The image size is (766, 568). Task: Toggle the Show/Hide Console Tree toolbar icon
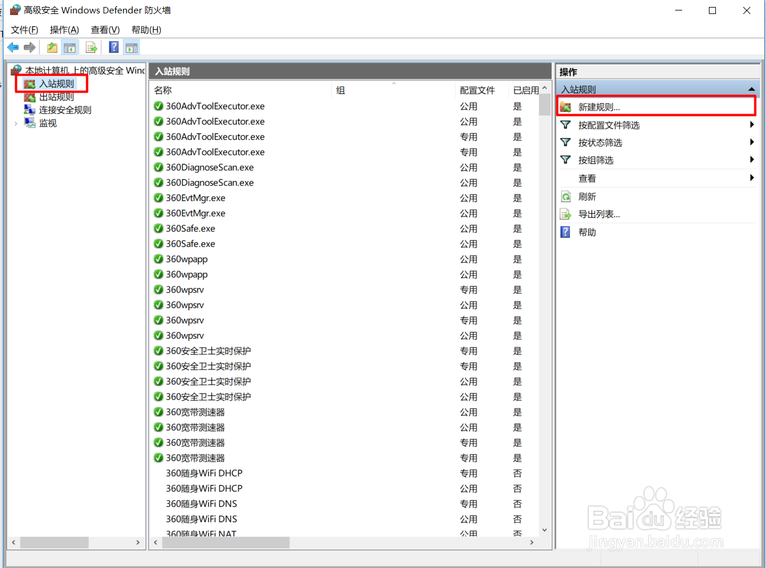tap(70, 48)
